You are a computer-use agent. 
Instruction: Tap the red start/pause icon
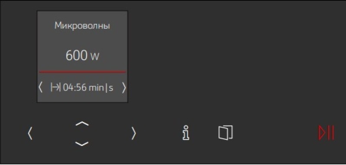tap(327, 133)
